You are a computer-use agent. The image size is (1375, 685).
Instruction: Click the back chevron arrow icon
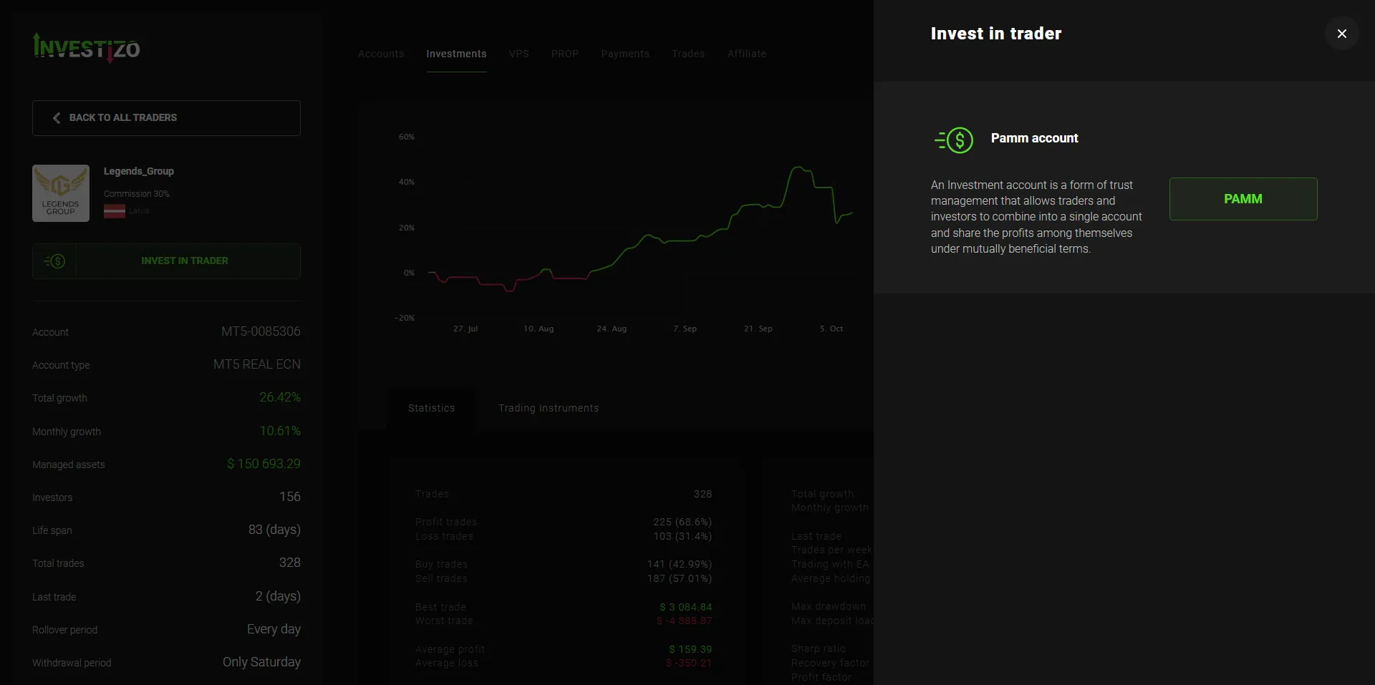[x=57, y=118]
